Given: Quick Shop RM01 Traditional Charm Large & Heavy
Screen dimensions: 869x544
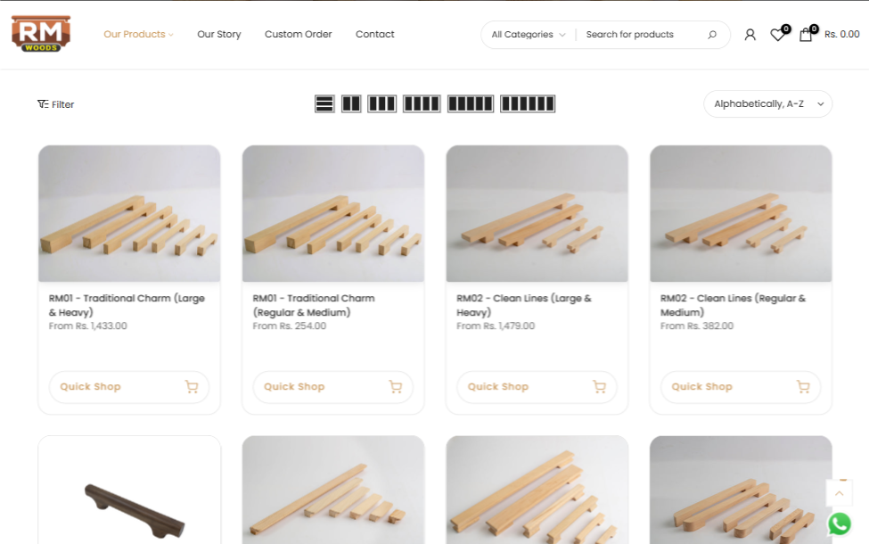Looking at the screenshot, I should tap(91, 387).
